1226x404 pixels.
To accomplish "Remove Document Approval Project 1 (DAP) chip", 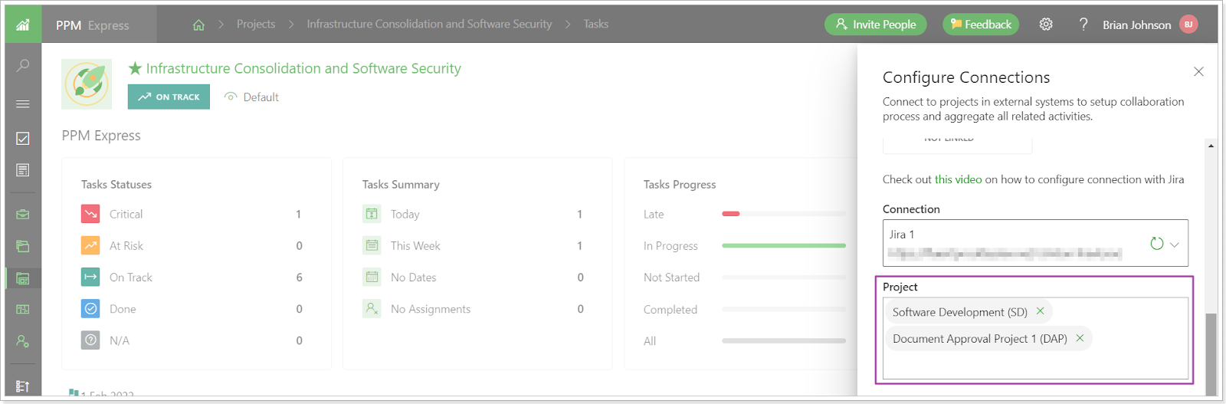I will click(1080, 338).
